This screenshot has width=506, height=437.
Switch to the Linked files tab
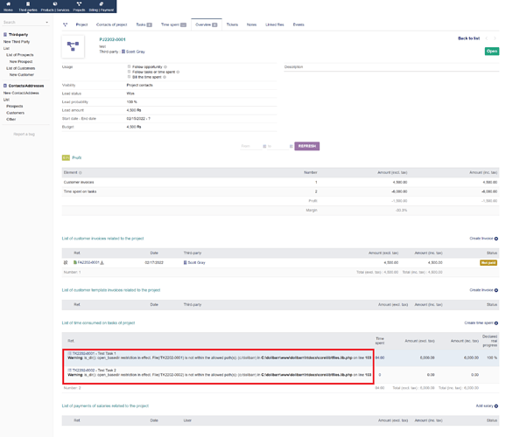click(275, 24)
